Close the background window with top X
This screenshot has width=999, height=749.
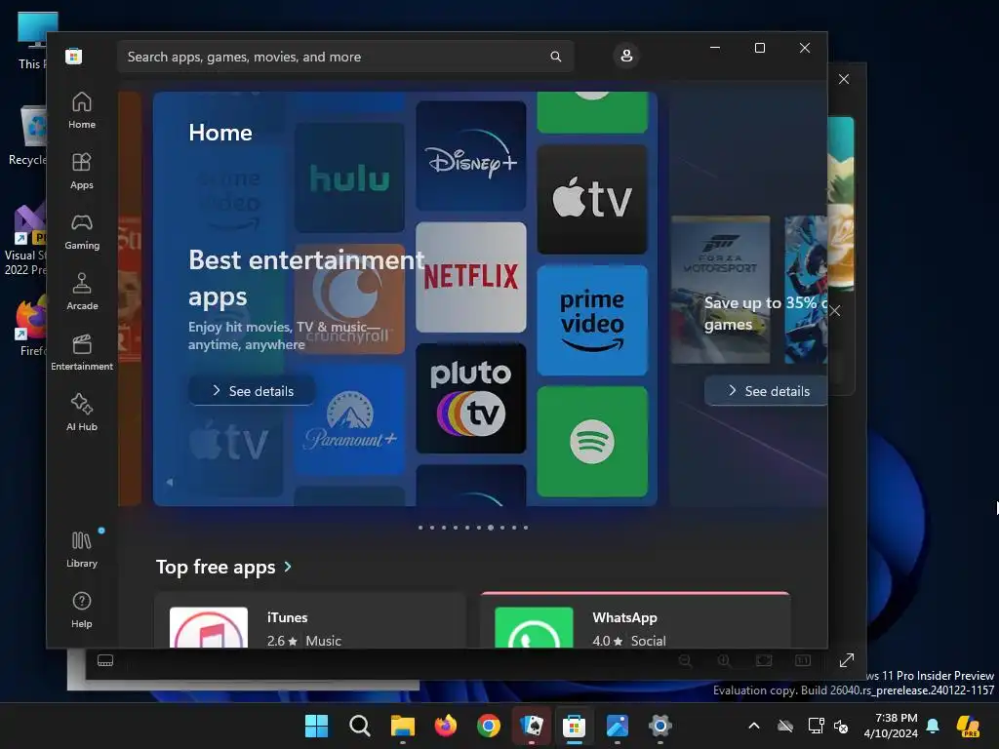pyautogui.click(x=844, y=79)
